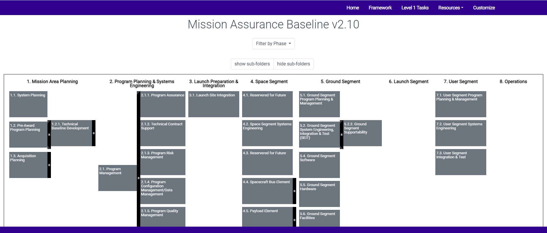
Task: Select 4.3 Reservered for Future box
Action: click(x=267, y=162)
